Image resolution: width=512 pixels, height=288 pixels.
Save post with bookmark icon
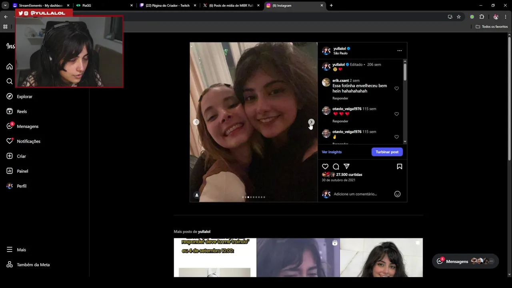click(x=399, y=166)
